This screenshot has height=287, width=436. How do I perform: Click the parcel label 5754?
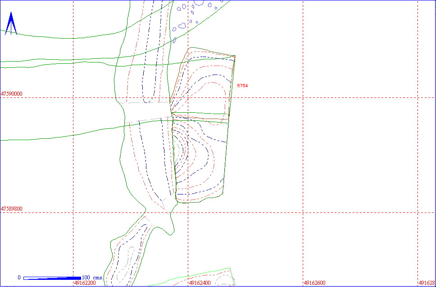[x=242, y=86]
